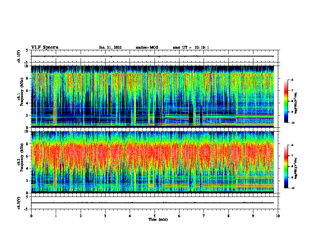Click time axis tick label "6"
This screenshot has height=242, width=313.
[x=179, y=216]
